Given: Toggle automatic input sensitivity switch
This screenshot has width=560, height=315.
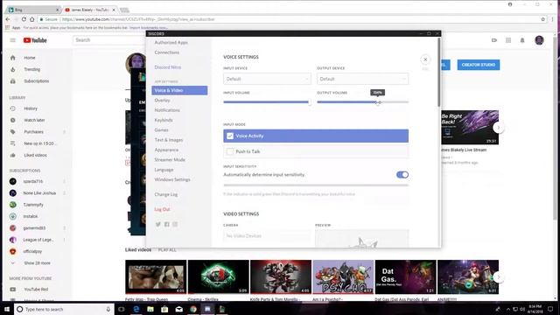Looking at the screenshot, I should (x=402, y=175).
